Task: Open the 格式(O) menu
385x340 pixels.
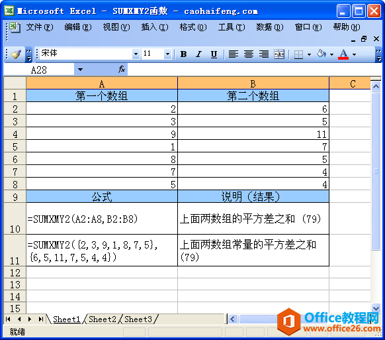Action: coord(193,27)
